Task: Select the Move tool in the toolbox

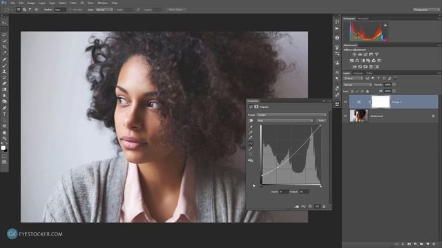Action: 4,23
